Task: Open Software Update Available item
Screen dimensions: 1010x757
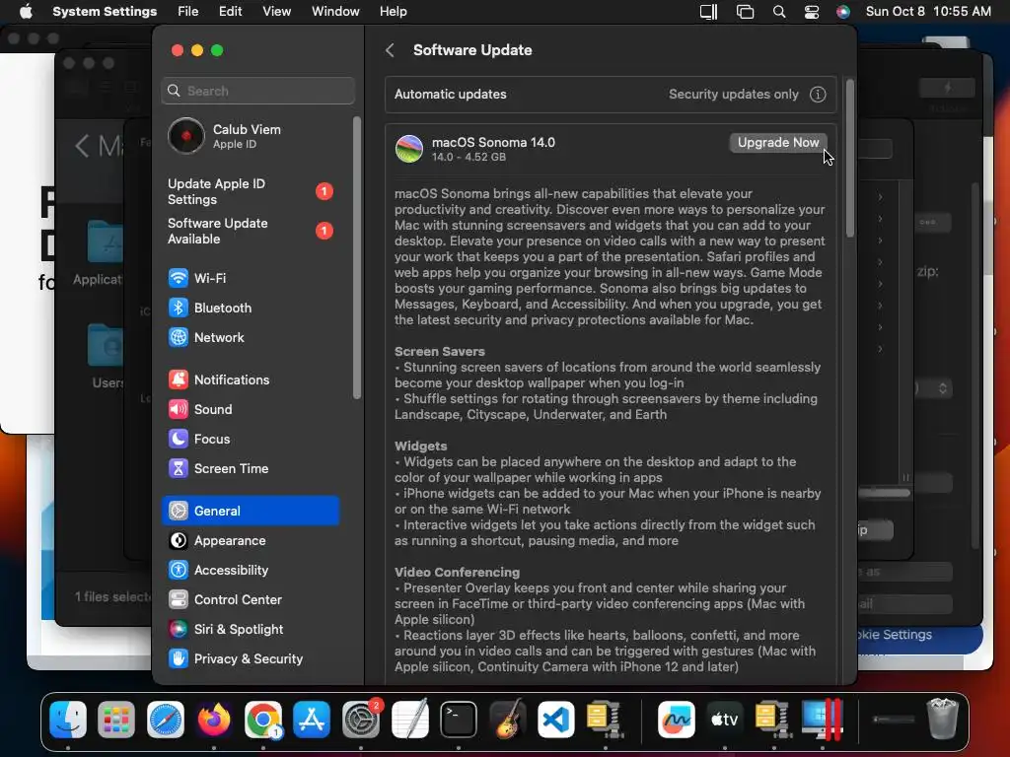Action: 252,231
